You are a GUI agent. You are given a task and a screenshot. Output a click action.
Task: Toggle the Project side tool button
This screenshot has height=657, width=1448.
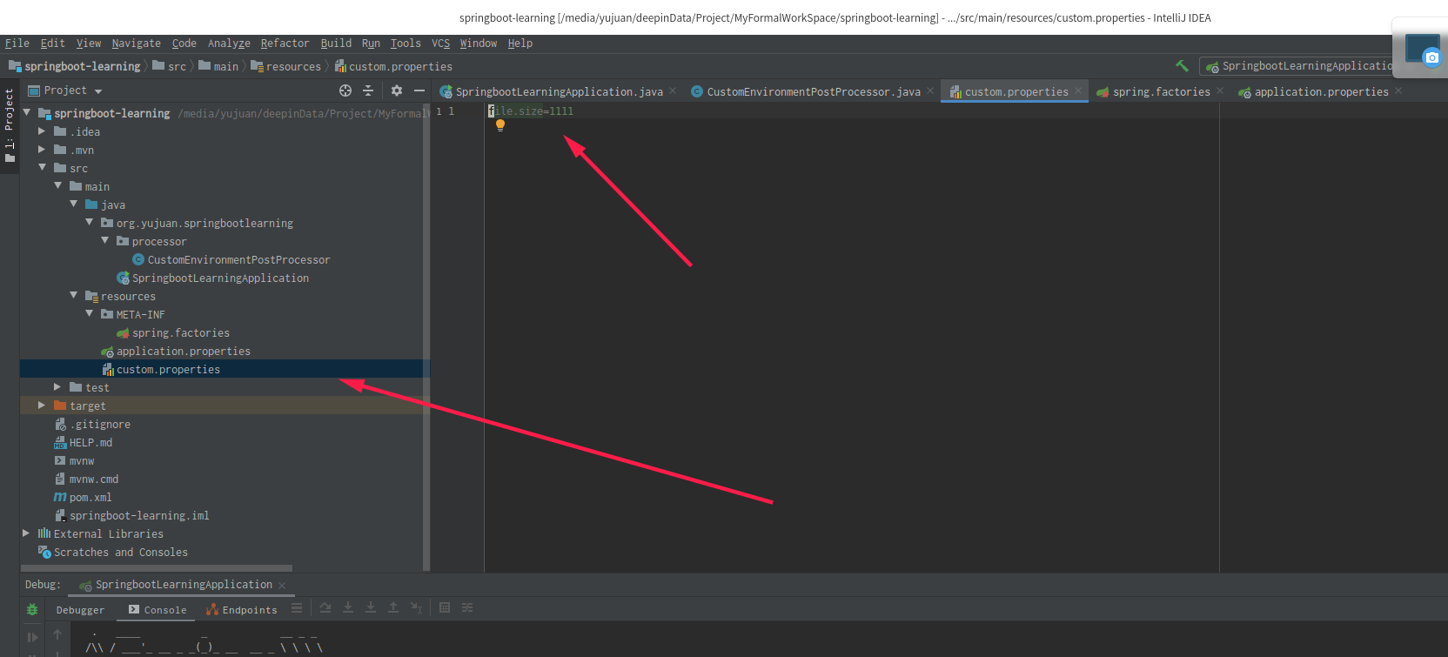(10, 128)
